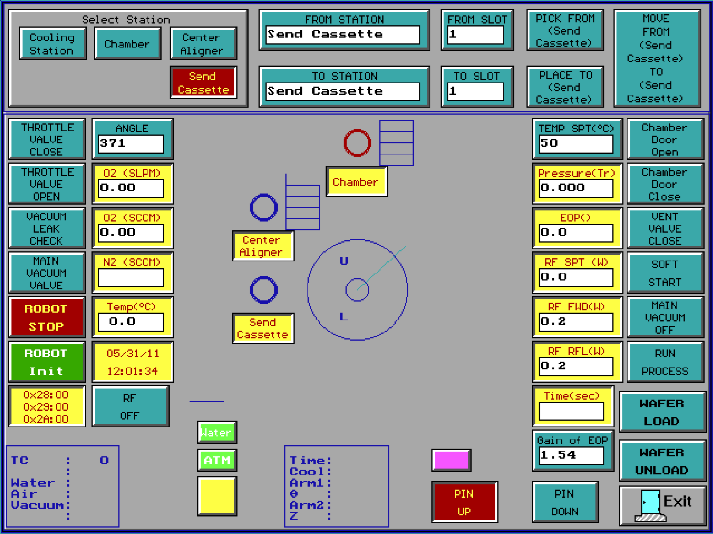Click the yellow square indicator below ATM
713x534 pixels.
pyautogui.click(x=217, y=496)
